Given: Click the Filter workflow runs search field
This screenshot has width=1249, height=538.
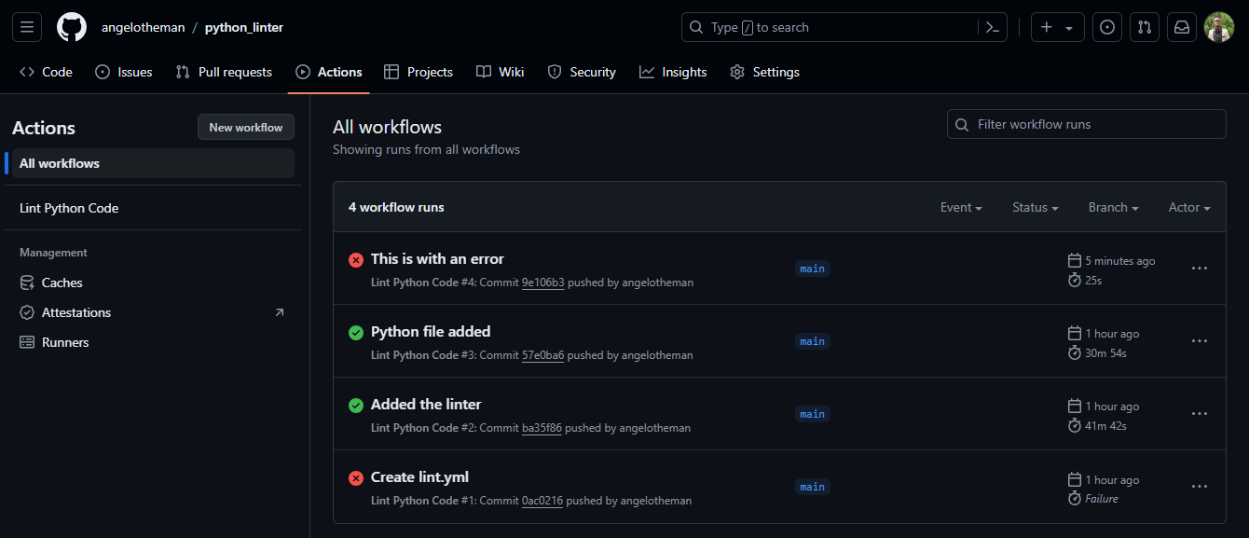Looking at the screenshot, I should coord(1086,123).
